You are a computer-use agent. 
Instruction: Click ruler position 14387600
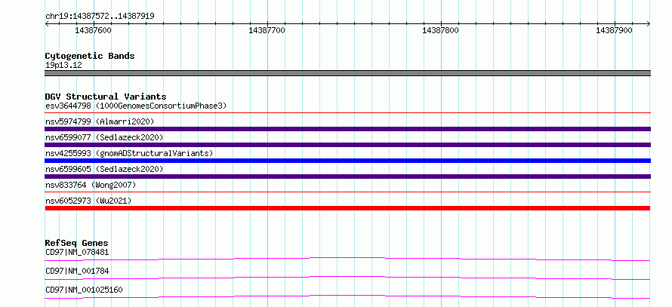[x=93, y=30]
